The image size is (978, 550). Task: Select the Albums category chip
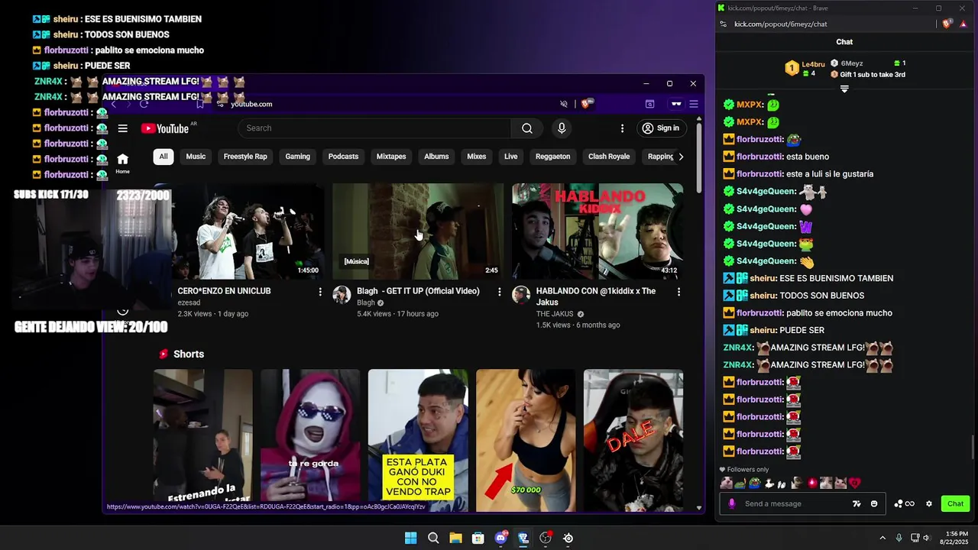point(436,157)
